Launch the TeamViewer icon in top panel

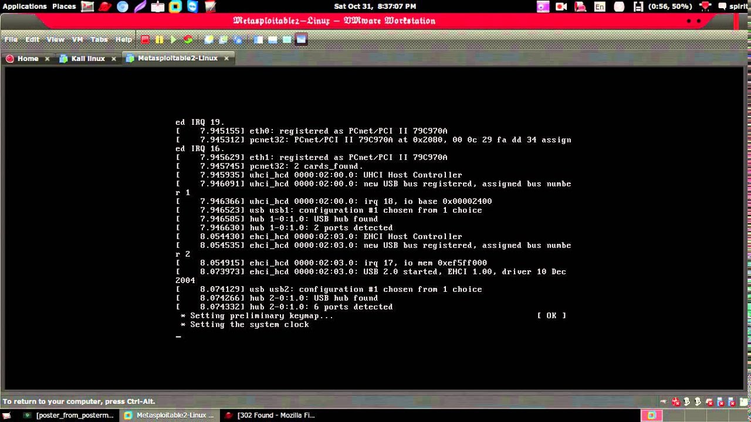pyautogui.click(x=193, y=6)
